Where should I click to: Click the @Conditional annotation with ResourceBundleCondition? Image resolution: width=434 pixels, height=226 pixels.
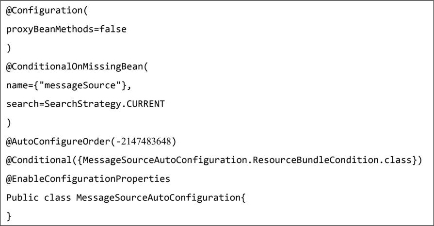coord(34,161)
